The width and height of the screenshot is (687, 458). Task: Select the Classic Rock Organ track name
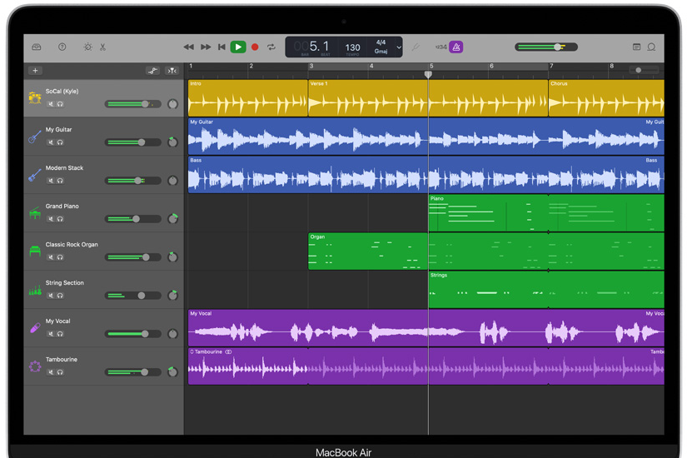[x=72, y=245]
